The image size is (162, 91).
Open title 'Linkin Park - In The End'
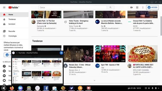tap(47, 22)
